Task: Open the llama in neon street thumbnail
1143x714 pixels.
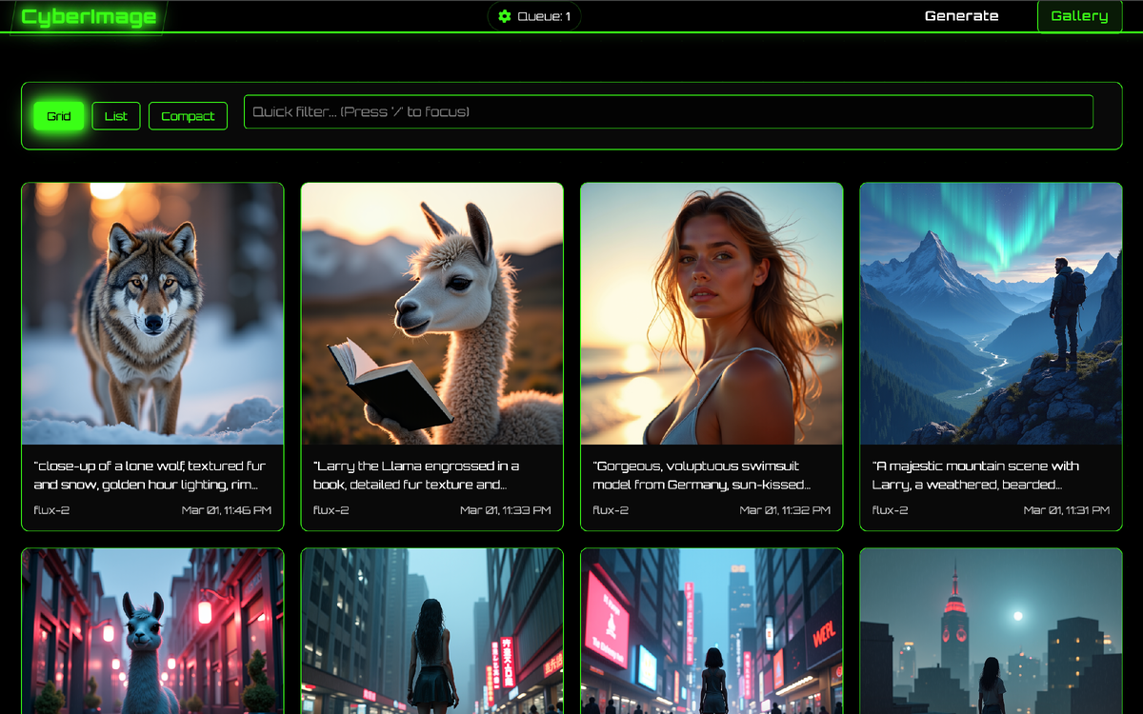Action: 152,631
